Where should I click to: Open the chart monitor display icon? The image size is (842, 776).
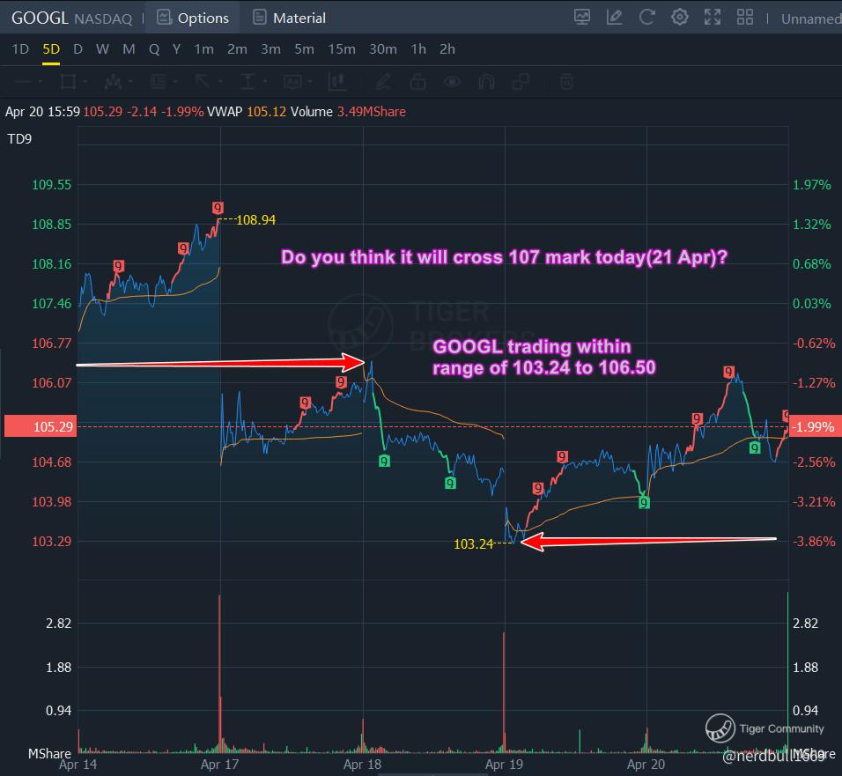[582, 18]
